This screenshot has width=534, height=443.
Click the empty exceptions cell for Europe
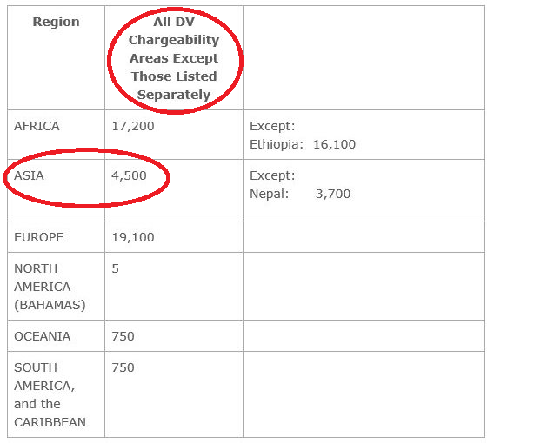(364, 237)
